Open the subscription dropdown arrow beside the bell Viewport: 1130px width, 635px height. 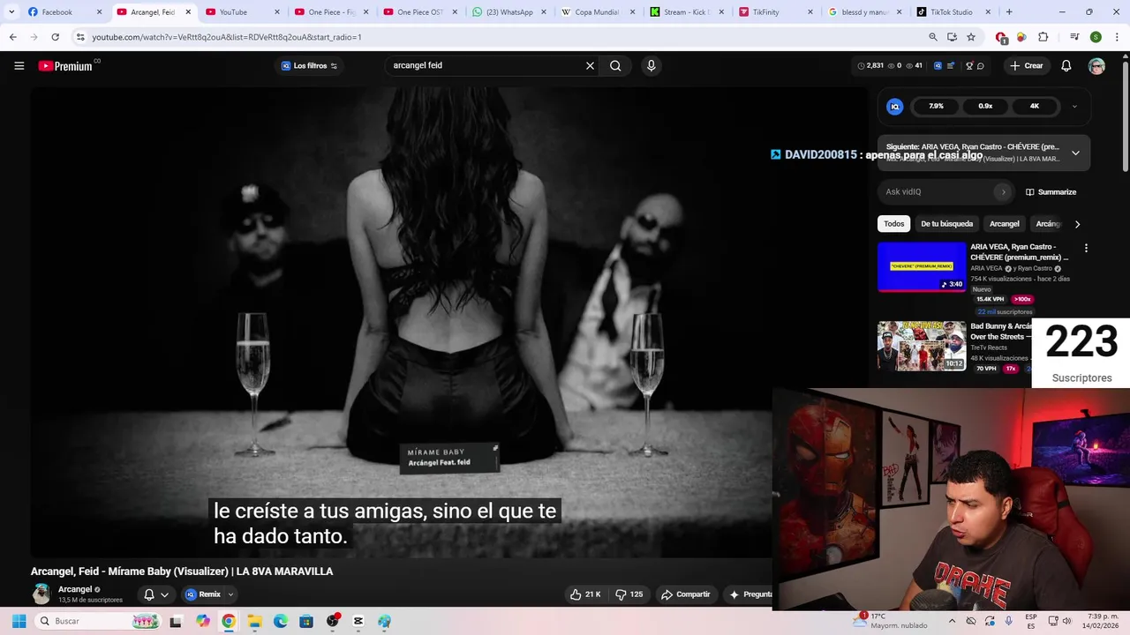(x=164, y=594)
